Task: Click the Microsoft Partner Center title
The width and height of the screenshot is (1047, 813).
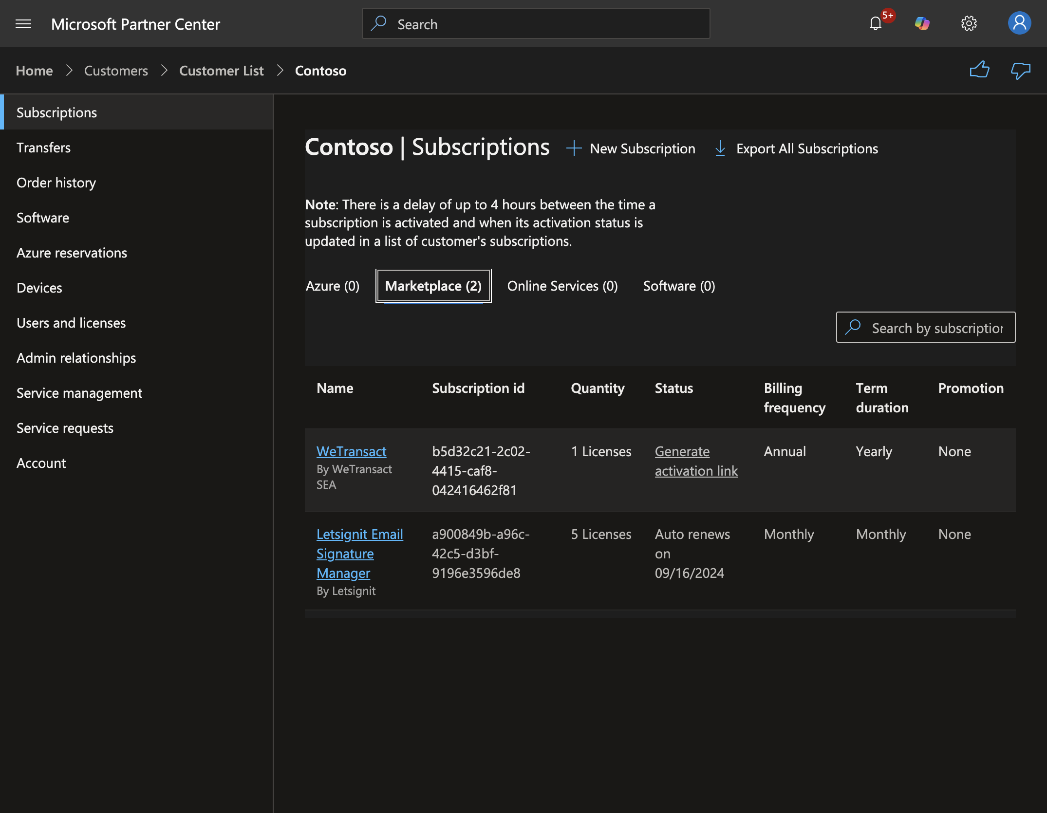Action: click(135, 24)
